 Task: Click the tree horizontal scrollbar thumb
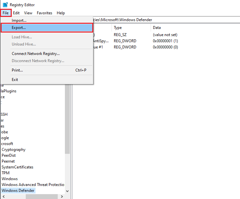tap(42, 196)
